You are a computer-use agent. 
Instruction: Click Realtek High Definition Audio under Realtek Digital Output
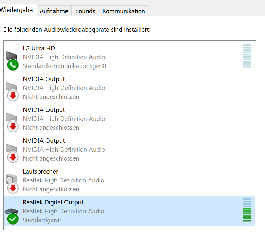(64, 211)
